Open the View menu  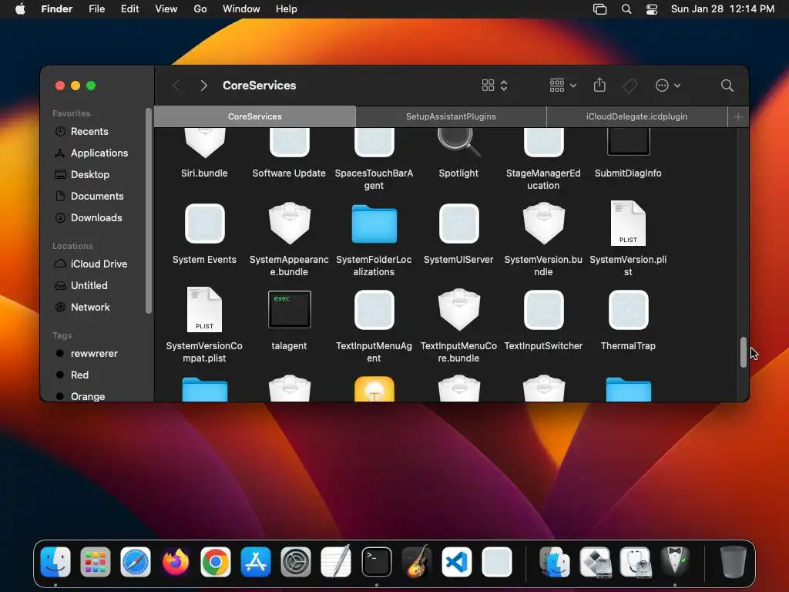coord(166,9)
